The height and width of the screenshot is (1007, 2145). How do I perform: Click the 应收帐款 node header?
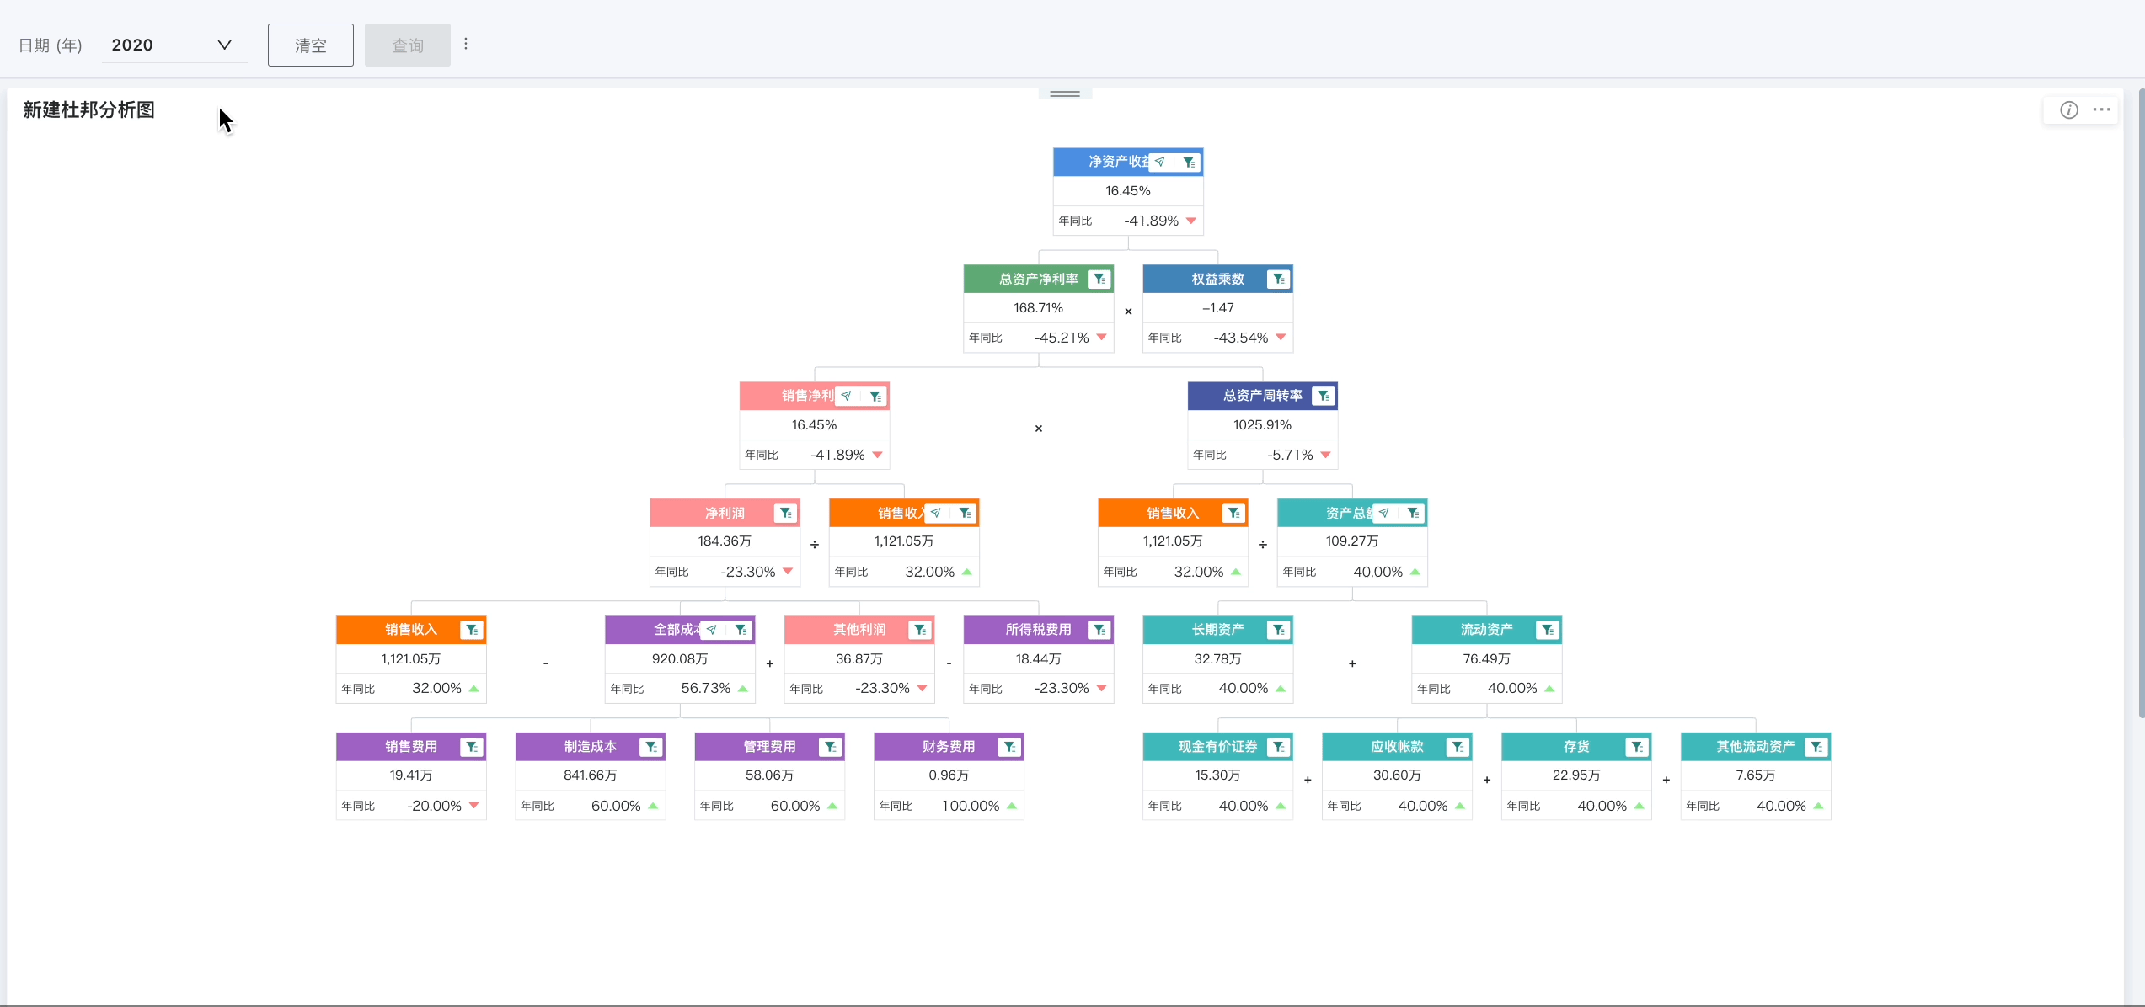1398,747
